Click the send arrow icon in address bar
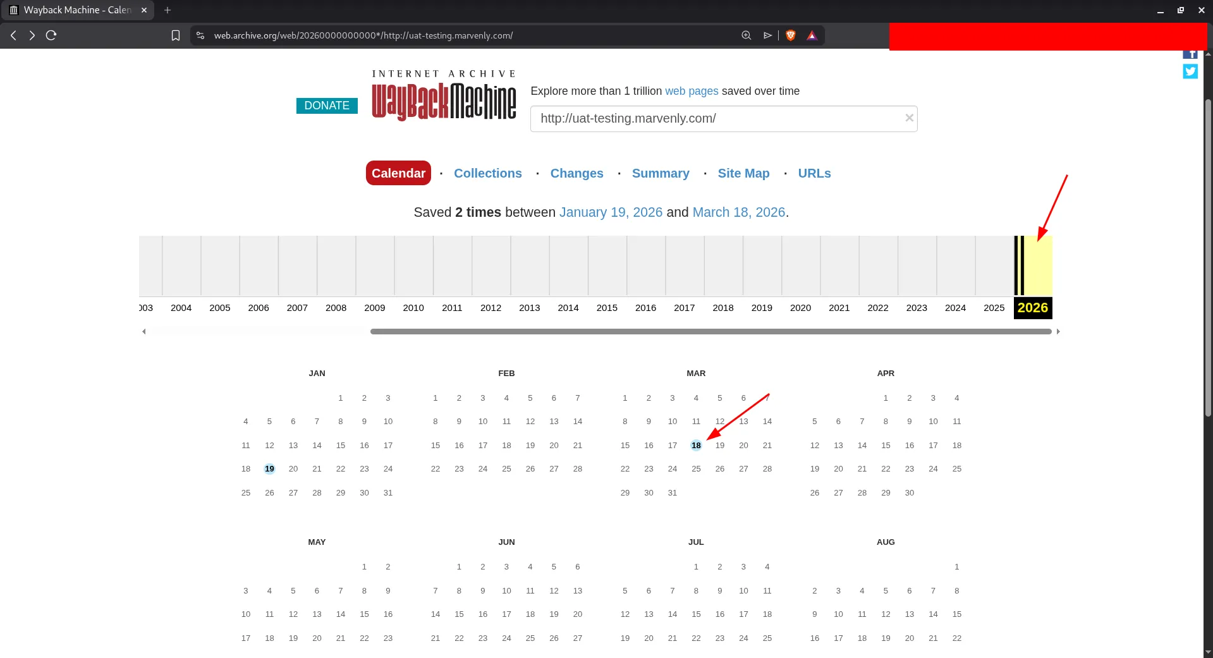Screen dimensions: 1213x658 pos(767,35)
